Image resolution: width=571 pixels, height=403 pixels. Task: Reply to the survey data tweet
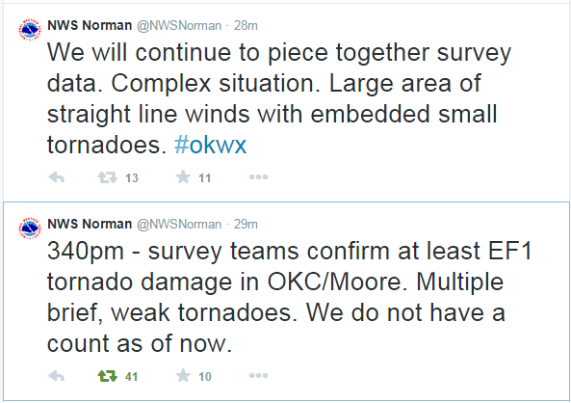(57, 177)
